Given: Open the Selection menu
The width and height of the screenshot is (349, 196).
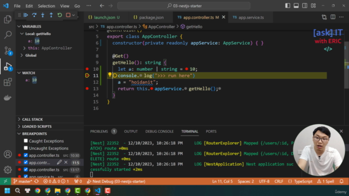Looking at the screenshot, I should pyautogui.click(x=46, y=6).
